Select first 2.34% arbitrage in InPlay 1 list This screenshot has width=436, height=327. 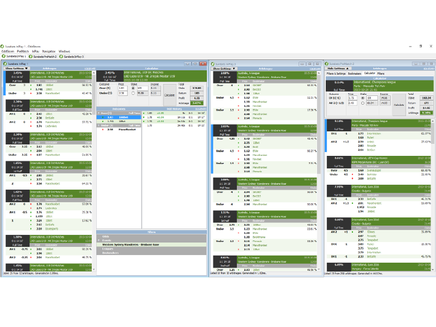pyautogui.click(x=49, y=105)
